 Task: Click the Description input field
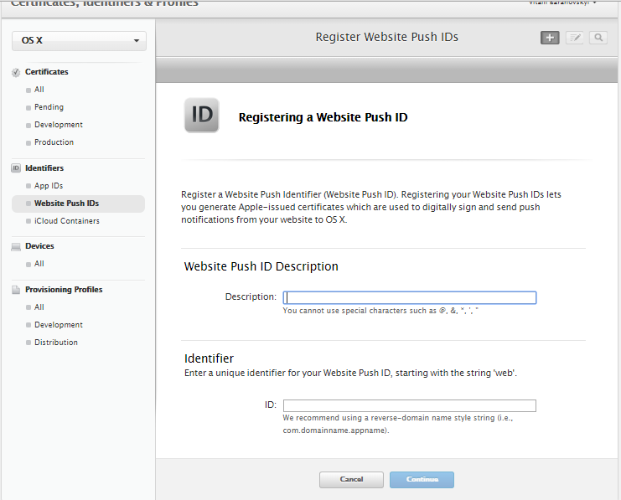click(x=410, y=297)
